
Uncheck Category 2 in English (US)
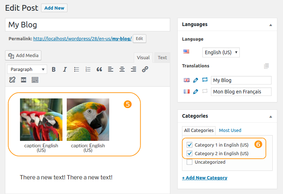click(x=189, y=153)
